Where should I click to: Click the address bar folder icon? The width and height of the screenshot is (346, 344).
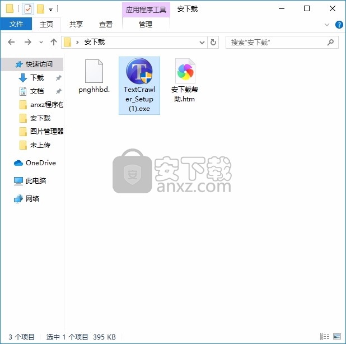click(68, 42)
